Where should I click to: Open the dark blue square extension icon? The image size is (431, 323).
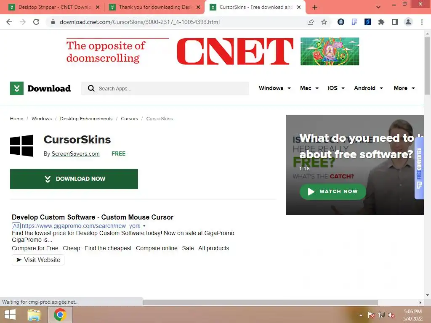click(368, 22)
